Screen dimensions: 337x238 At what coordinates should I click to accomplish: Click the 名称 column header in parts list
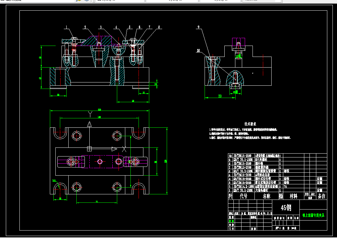tap(266, 196)
